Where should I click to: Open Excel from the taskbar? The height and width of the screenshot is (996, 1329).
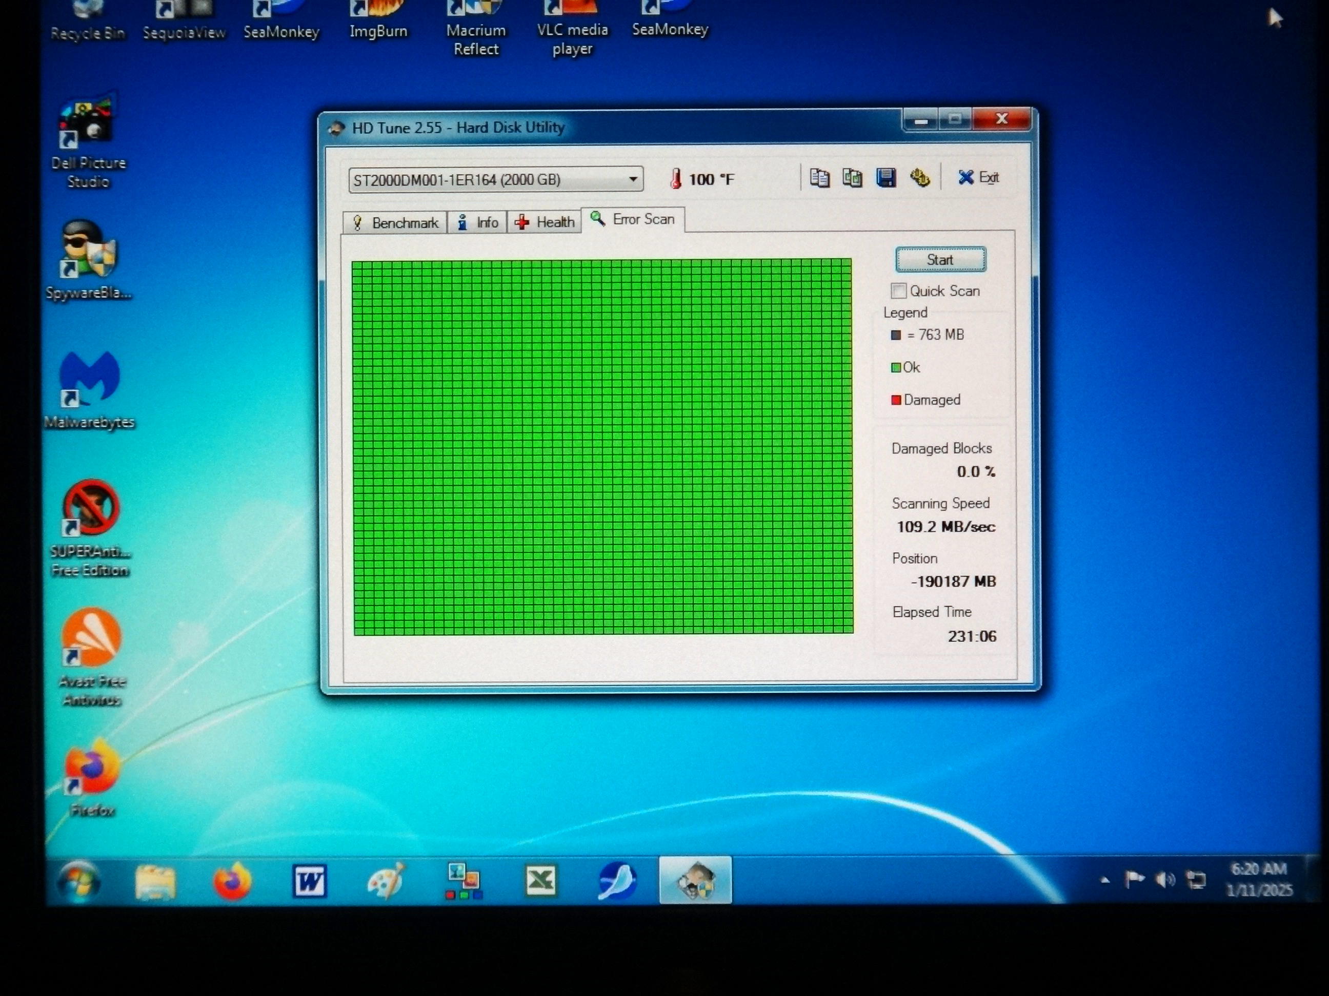pos(541,881)
